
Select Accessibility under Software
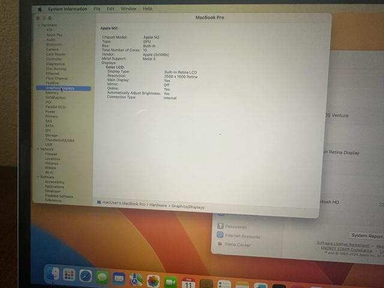click(x=55, y=182)
